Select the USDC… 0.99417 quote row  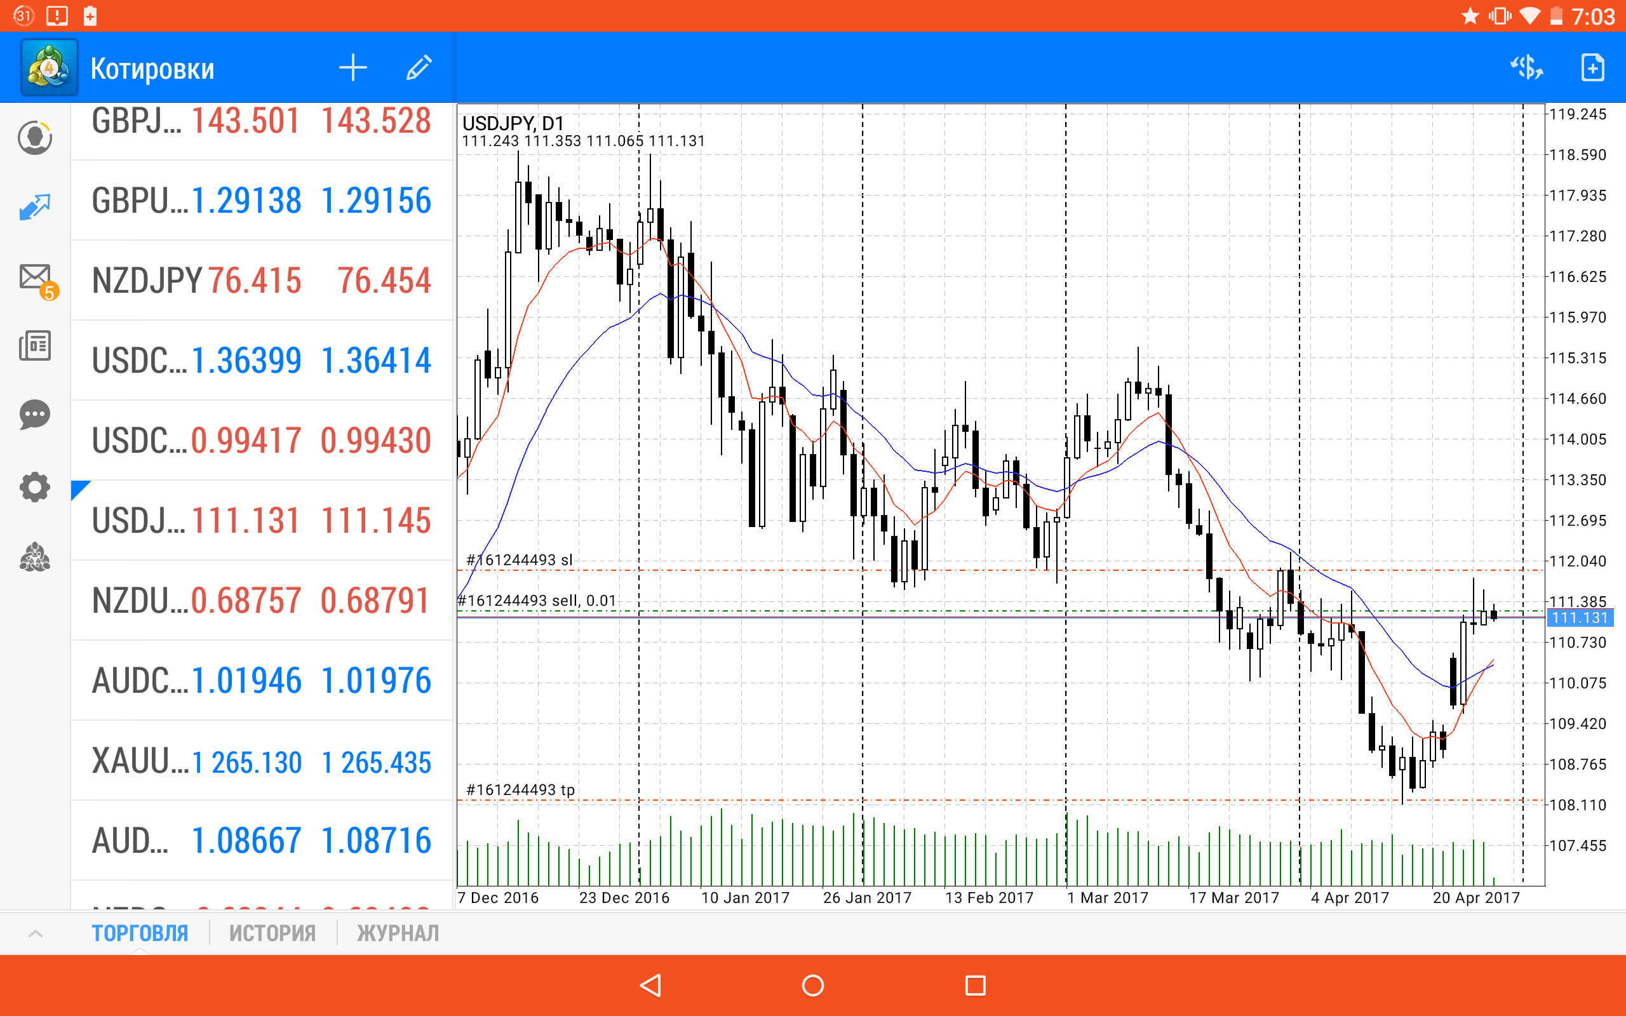[262, 440]
